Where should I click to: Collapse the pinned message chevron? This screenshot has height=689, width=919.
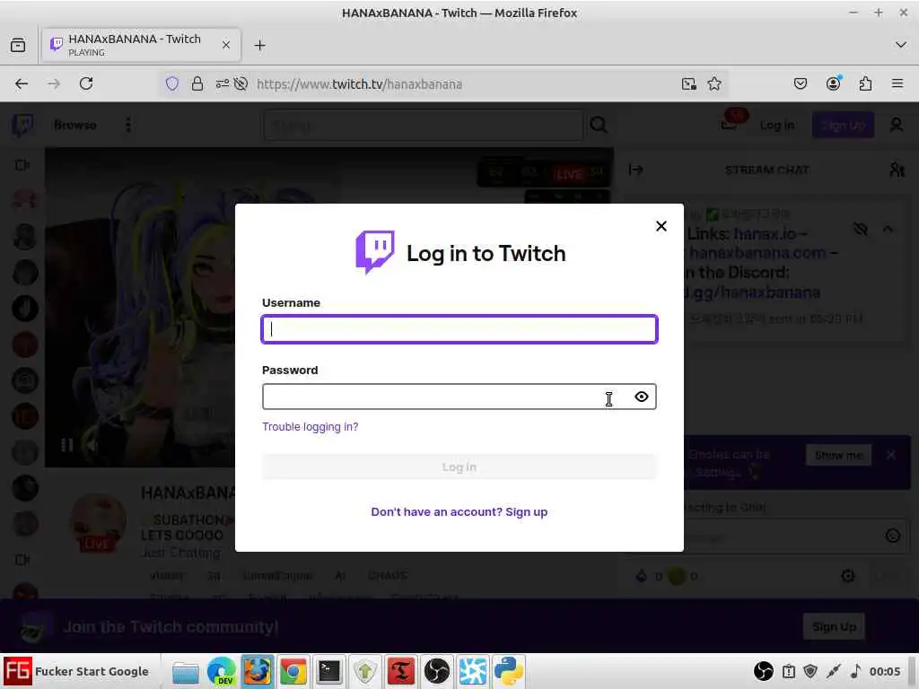pyautogui.click(x=888, y=229)
